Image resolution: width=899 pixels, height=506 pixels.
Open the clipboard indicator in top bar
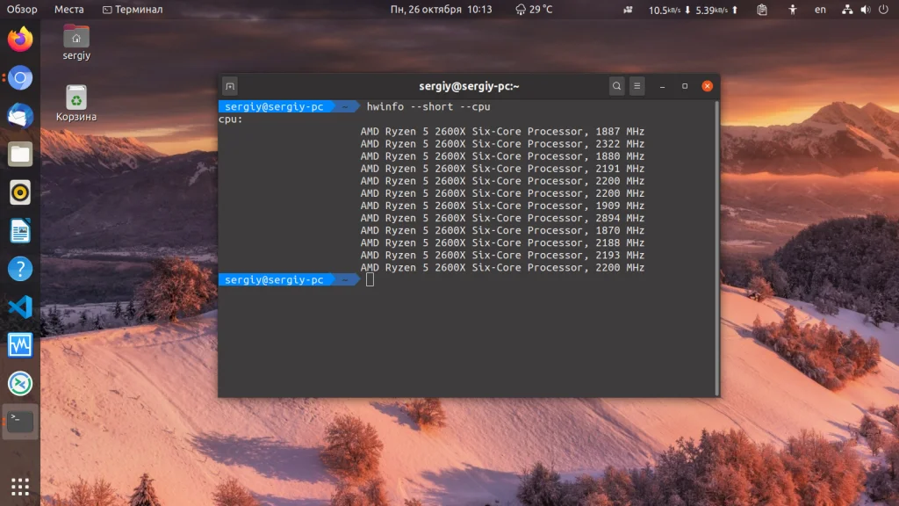[x=762, y=9]
